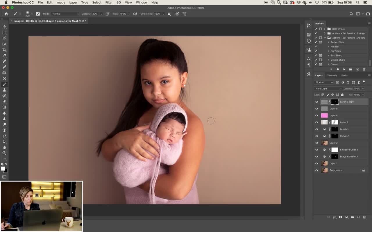Hide the Layer 5 copy layer
372x232 pixels.
317,102
